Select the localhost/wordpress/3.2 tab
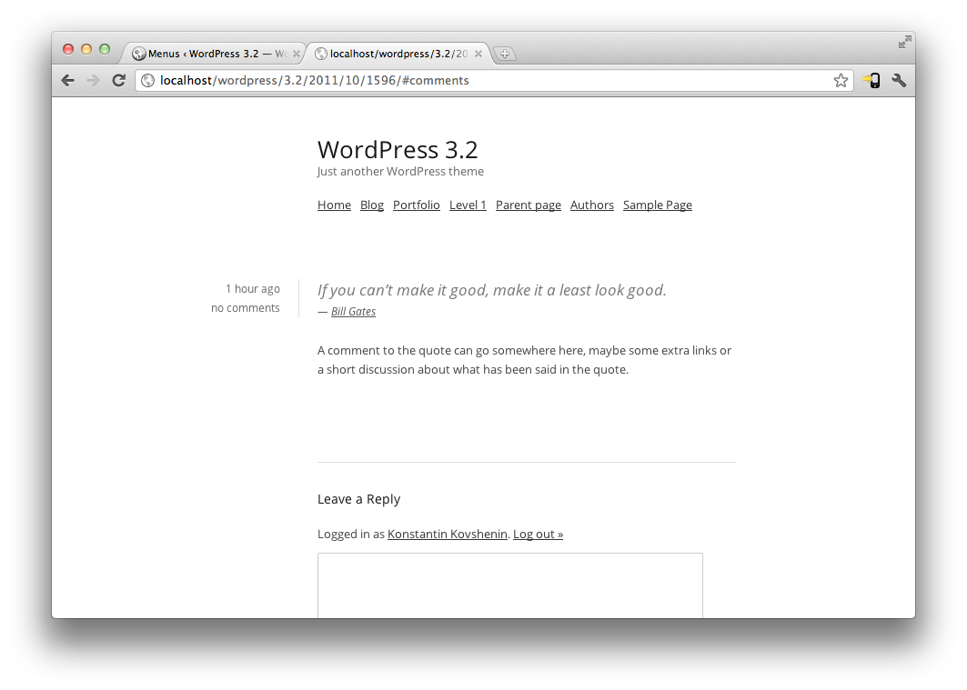 pyautogui.click(x=398, y=54)
